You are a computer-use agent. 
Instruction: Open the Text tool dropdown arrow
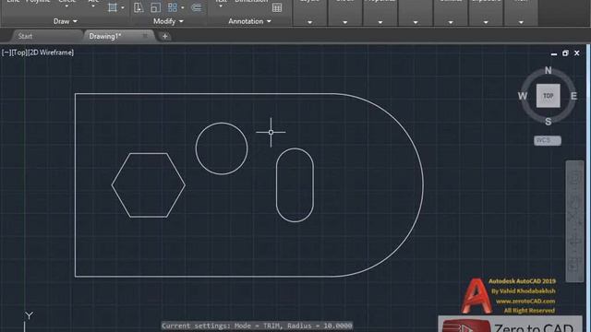point(221,6)
